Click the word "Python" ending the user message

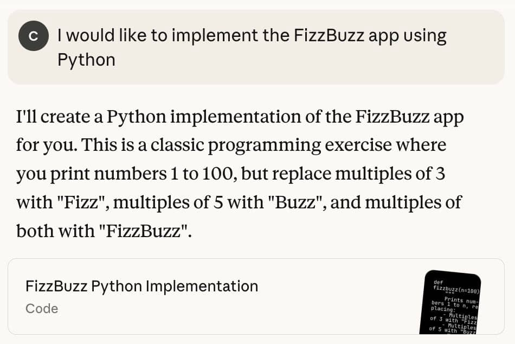86,60
